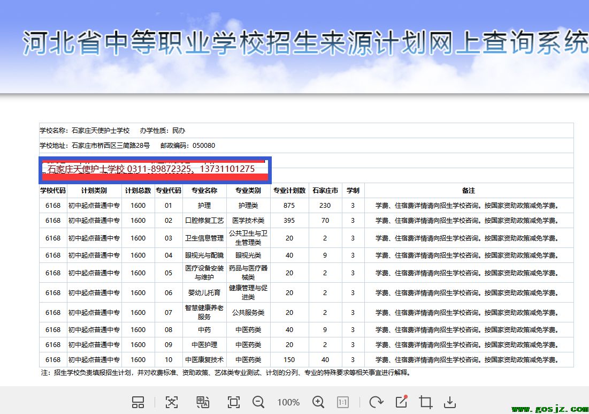The height and width of the screenshot is (414, 589).
Task: Open the edit image icon
Action: (x=402, y=402)
